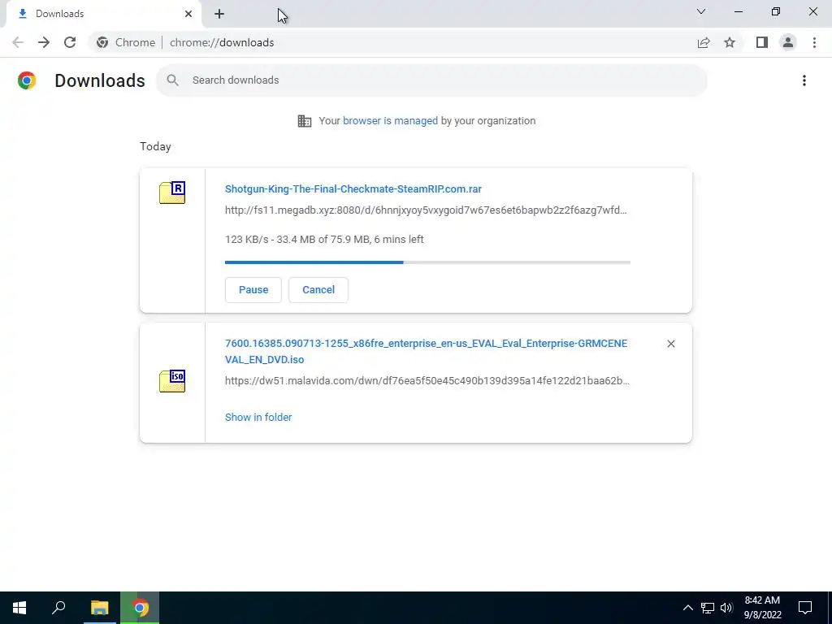Open the Windows Start menu
832x624 pixels.
click(x=19, y=608)
